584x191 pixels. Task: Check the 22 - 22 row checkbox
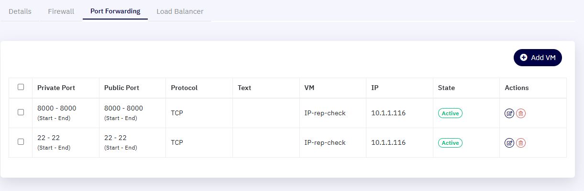click(21, 142)
